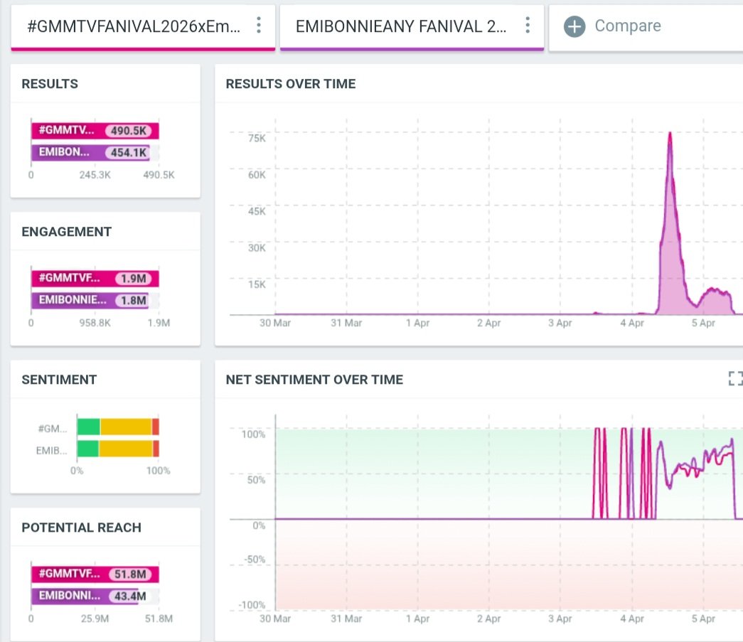
Task: Click the Compare label to add a query
Action: 628,26
